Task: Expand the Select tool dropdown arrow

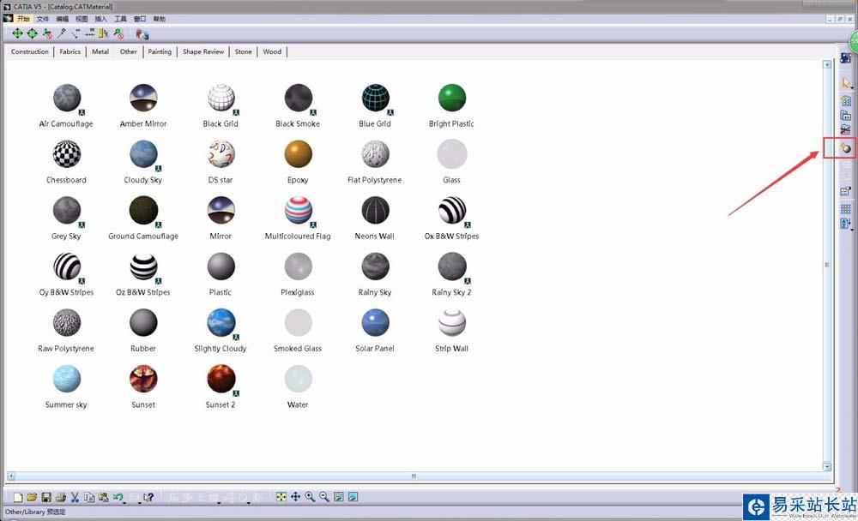Action: pyautogui.click(x=853, y=88)
